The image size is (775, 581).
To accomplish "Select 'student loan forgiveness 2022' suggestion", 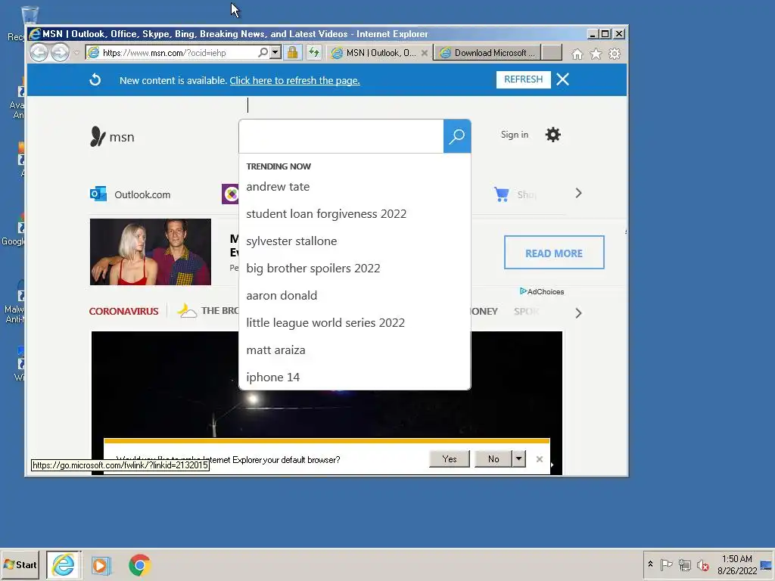I will [x=326, y=214].
